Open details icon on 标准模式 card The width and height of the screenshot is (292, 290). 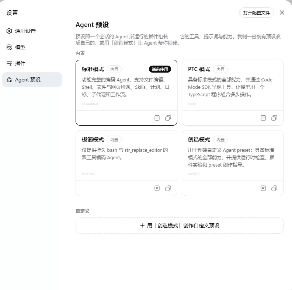click(157, 118)
